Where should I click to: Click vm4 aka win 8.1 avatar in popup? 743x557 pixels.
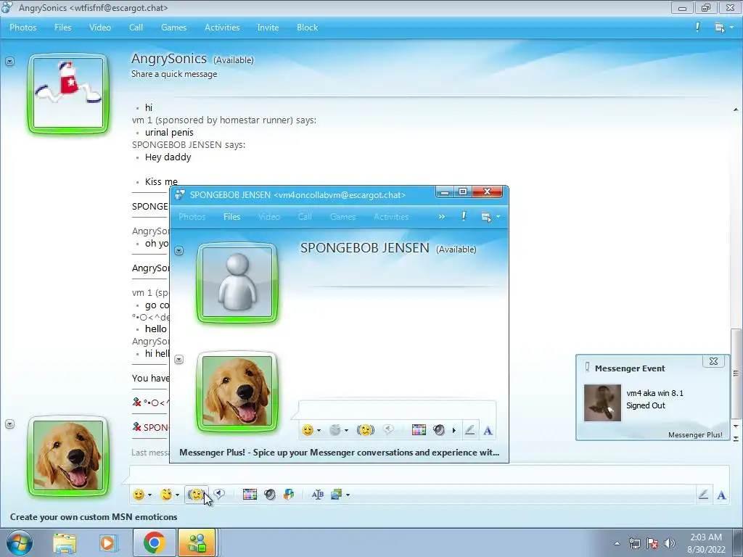tap(602, 403)
